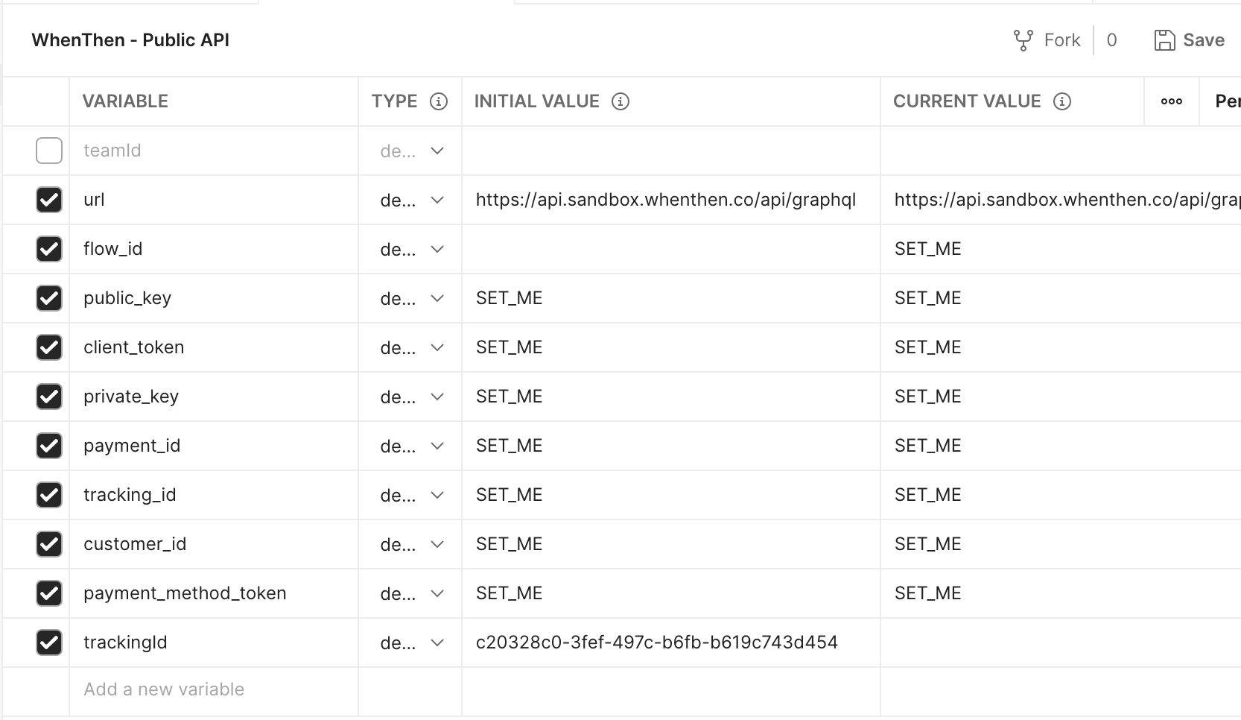This screenshot has width=1241, height=720.
Task: Open the three-dots column options menu
Action: click(x=1171, y=101)
